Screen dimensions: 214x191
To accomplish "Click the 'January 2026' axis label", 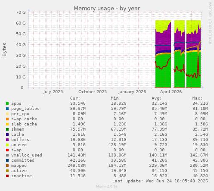I will pyautogui.click(x=132, y=92).
